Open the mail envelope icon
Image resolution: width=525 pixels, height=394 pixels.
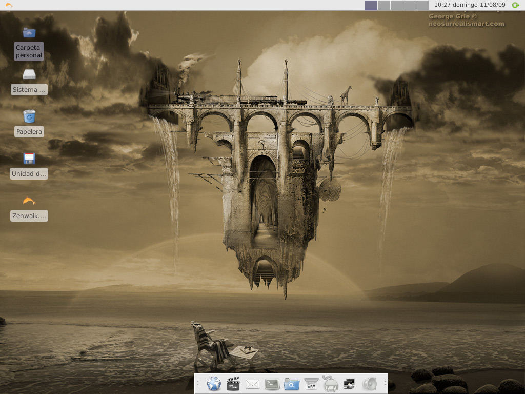pyautogui.click(x=252, y=384)
